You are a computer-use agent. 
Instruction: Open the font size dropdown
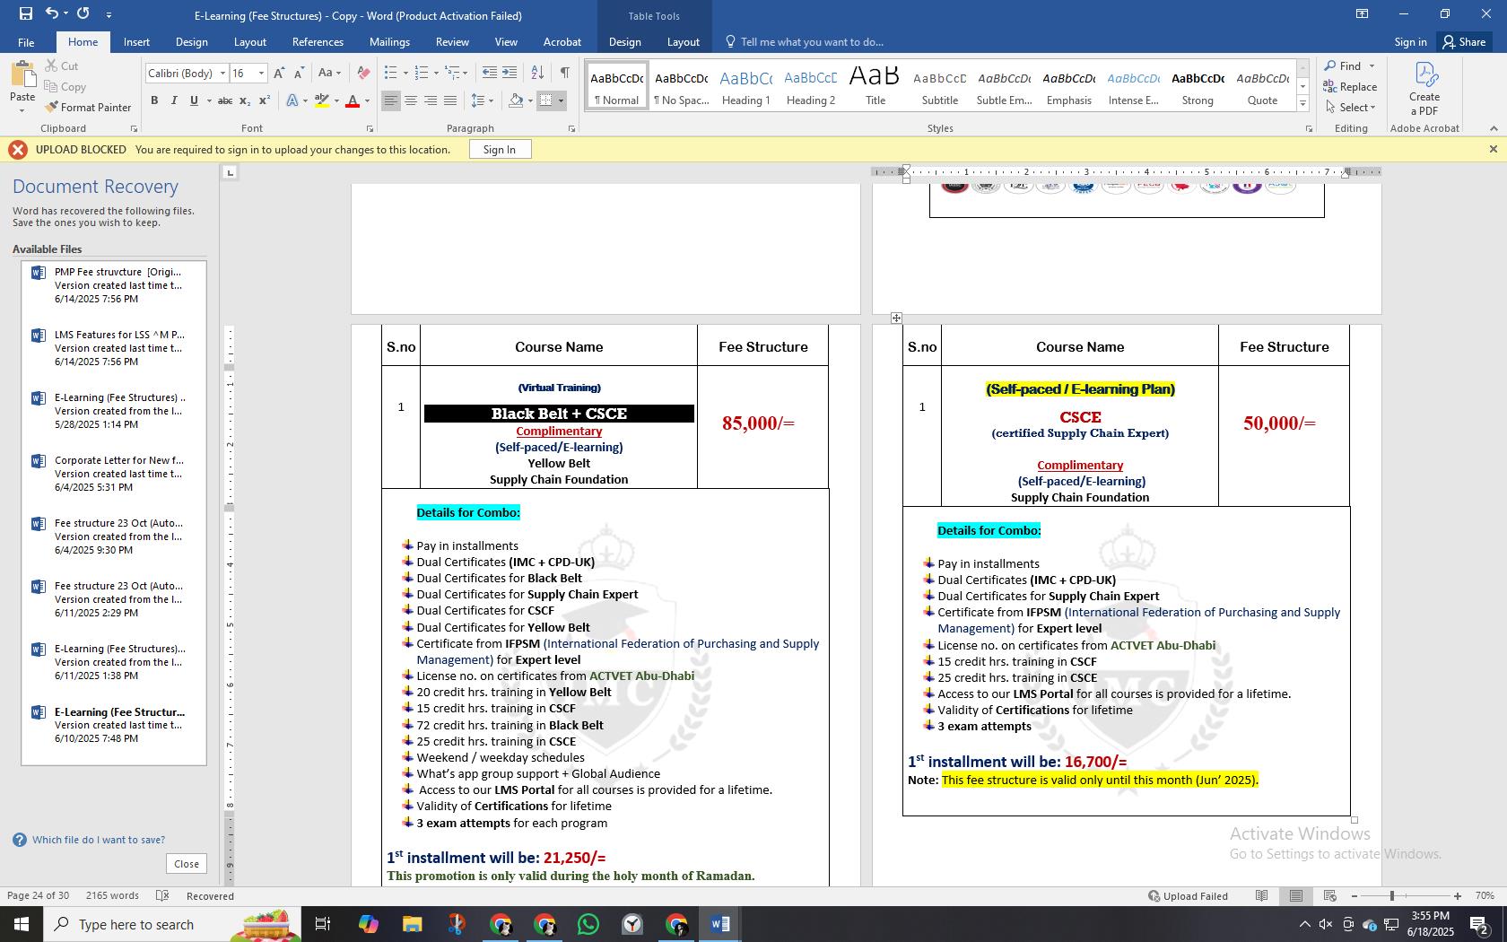click(x=262, y=74)
